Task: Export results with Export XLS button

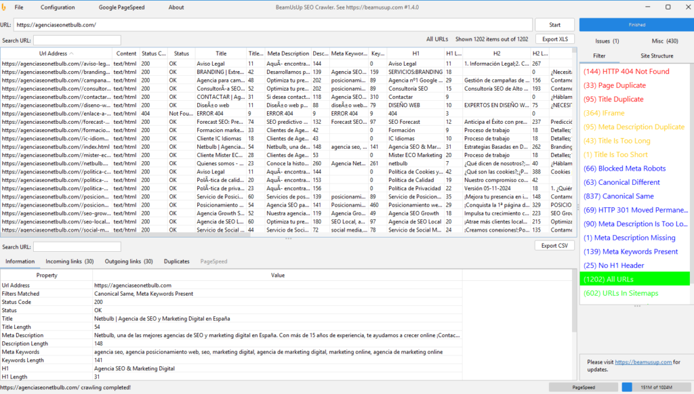Action: (554, 39)
